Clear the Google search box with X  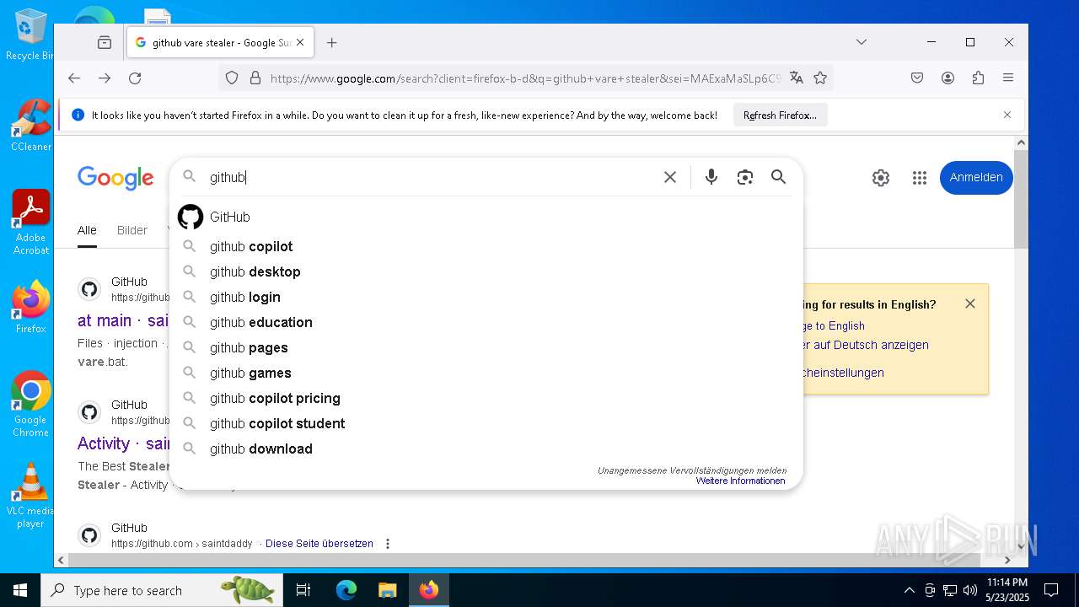click(x=670, y=177)
